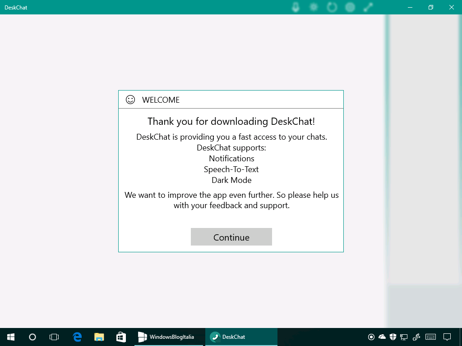The height and width of the screenshot is (346, 462).
Task: Open Task View on the taskbar
Action: pos(54,337)
